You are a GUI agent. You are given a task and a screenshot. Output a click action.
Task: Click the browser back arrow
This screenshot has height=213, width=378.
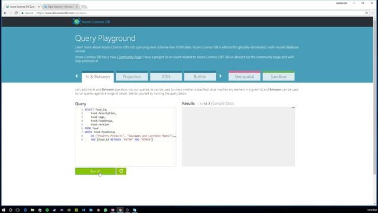5,13
